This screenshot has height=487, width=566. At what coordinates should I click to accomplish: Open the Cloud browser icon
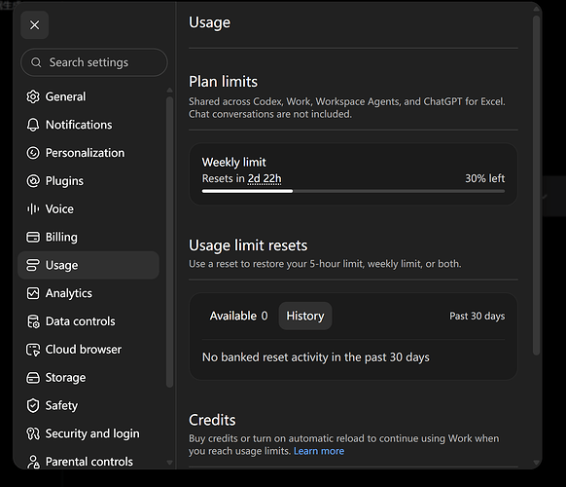point(33,350)
